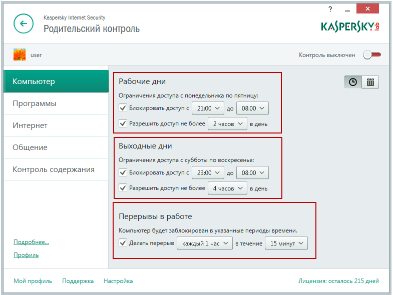Screen dimensions: 393x295
Task: Open the weekday 21:00 start time dropdown
Action: pyautogui.click(x=208, y=108)
